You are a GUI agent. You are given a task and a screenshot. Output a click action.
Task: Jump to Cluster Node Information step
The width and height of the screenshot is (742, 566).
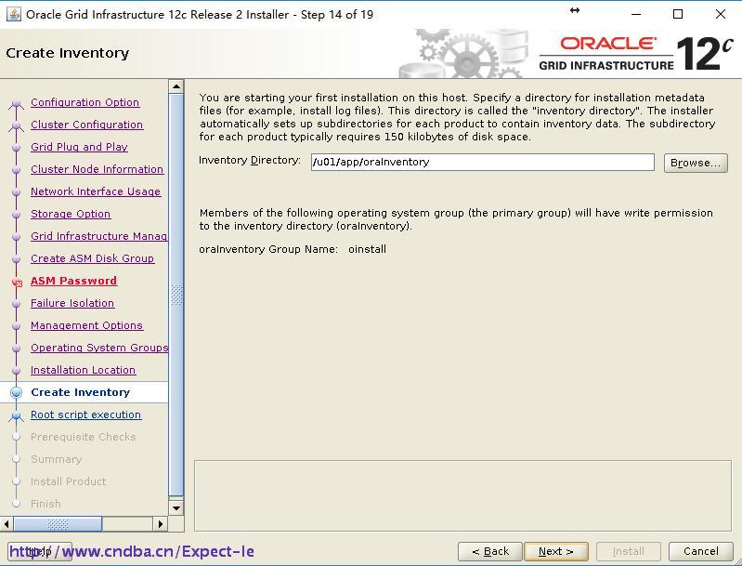[97, 169]
